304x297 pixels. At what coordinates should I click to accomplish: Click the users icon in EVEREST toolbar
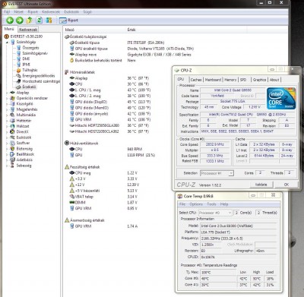pyautogui.click(x=49, y=21)
